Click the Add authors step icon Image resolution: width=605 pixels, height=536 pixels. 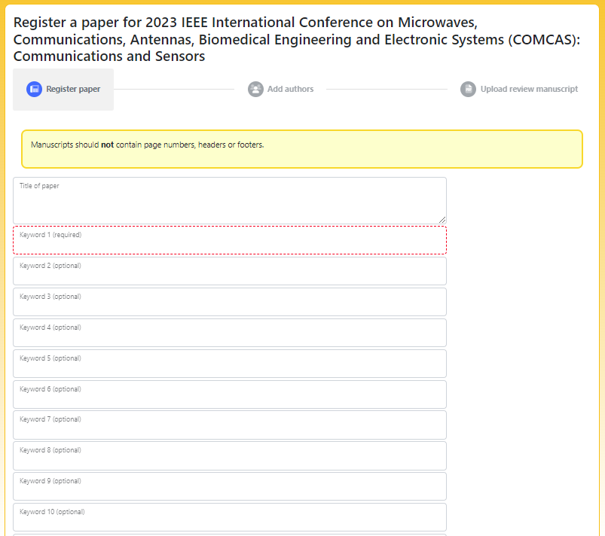[x=255, y=89]
